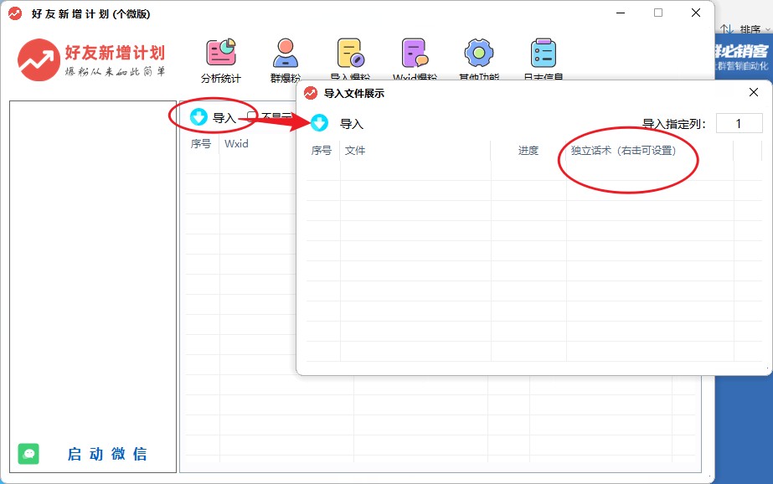Click the Wxid column header in the main table
Image resolution: width=773 pixels, height=484 pixels.
(x=236, y=144)
